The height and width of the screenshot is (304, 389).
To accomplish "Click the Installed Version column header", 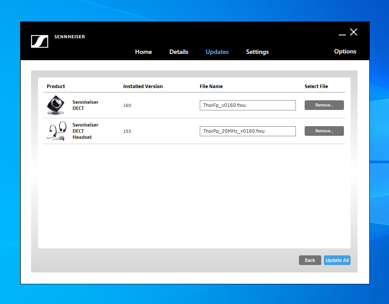I will pyautogui.click(x=143, y=86).
